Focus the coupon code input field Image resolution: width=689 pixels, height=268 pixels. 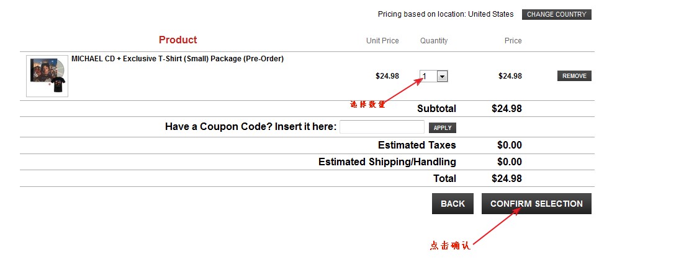coord(382,127)
